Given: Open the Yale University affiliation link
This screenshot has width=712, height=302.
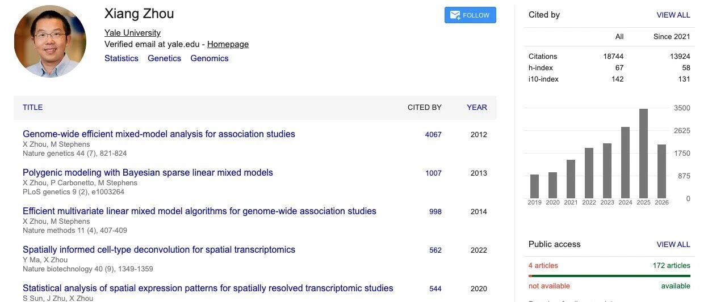Looking at the screenshot, I should pos(132,33).
